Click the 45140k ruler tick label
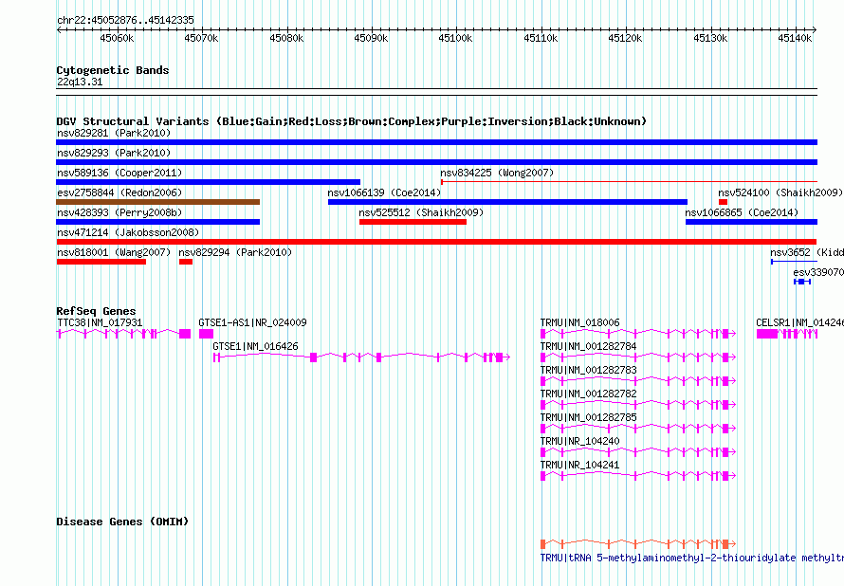 pyautogui.click(x=795, y=38)
